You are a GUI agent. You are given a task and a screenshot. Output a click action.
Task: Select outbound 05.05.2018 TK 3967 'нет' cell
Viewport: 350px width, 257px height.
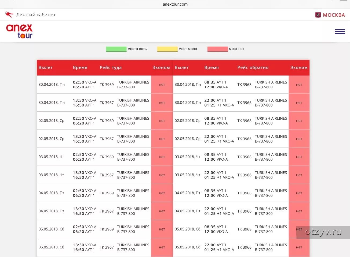pos(162,247)
